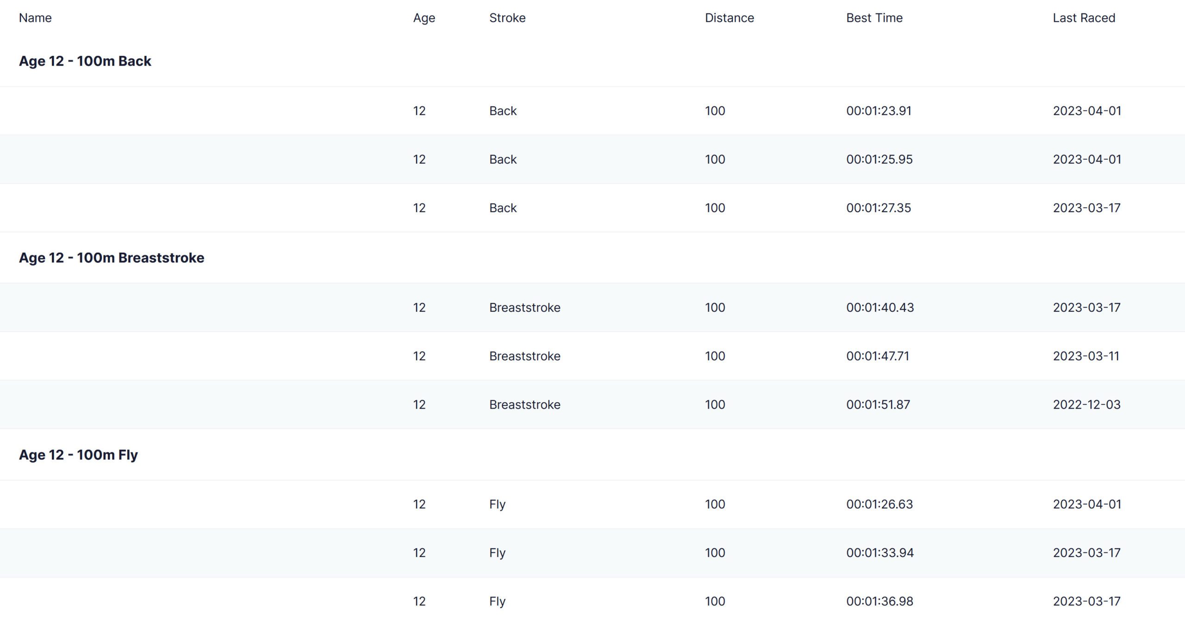Select the last raced date 2022-12-03

click(1086, 405)
